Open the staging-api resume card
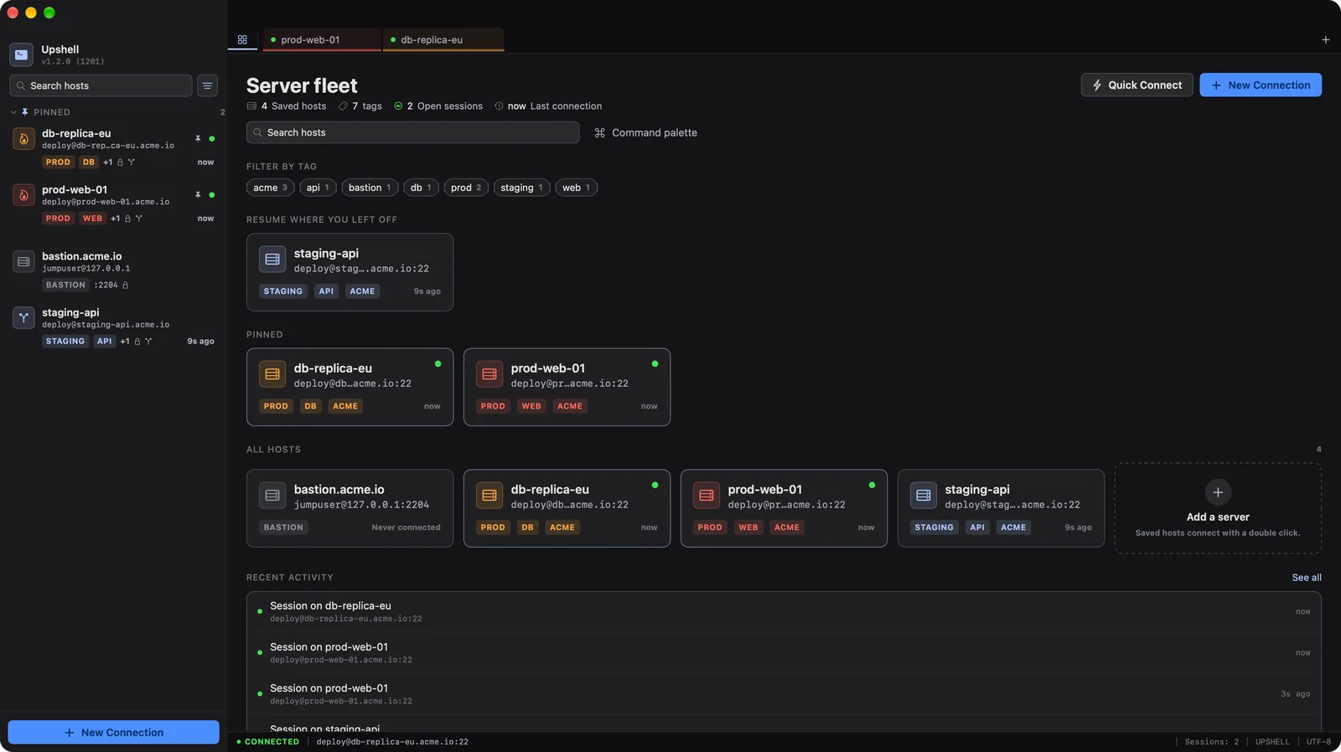 point(349,272)
